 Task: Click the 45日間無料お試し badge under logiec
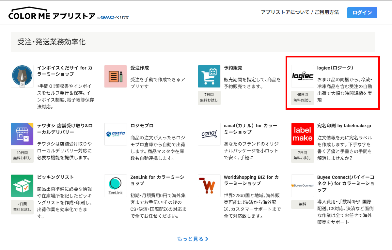303,98
